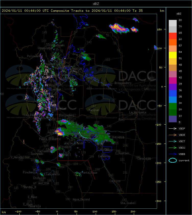Click the VBCP legend label

tap(182, 129)
